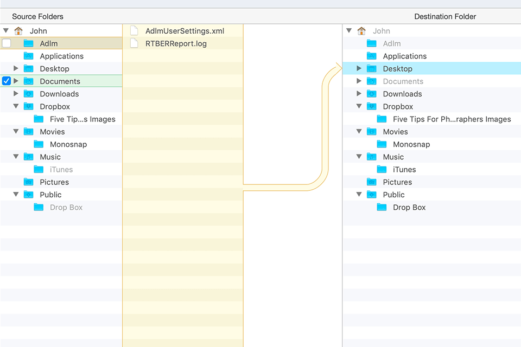Enable the empty checkbox next to AdIm
The image size is (521, 347).
6,43
